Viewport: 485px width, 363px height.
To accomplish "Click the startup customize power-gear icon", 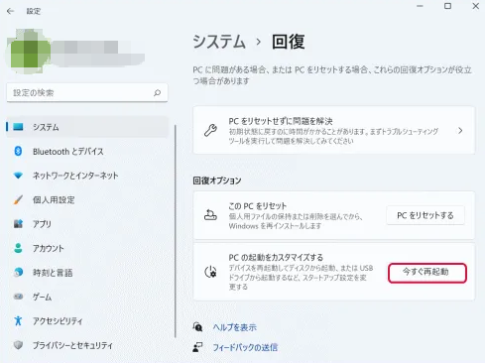I will tap(210, 272).
